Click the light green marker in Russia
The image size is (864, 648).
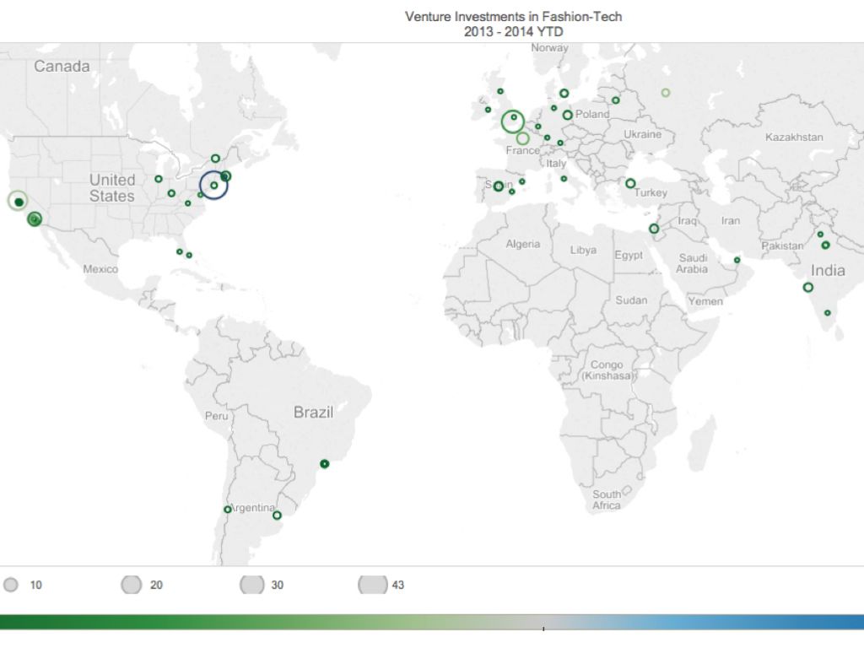(x=666, y=93)
